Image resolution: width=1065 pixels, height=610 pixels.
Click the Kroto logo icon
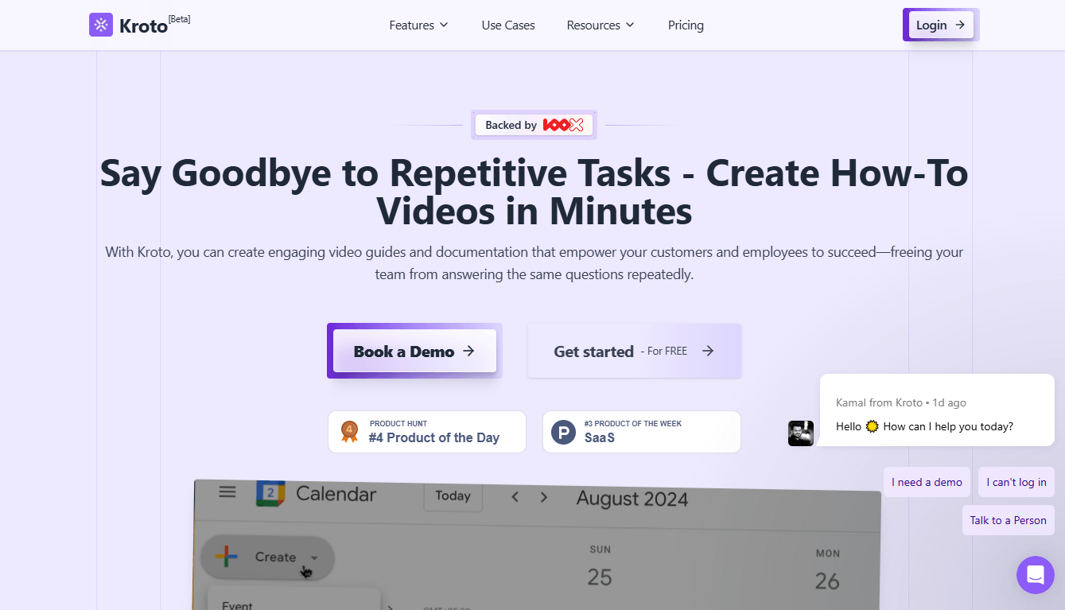101,25
